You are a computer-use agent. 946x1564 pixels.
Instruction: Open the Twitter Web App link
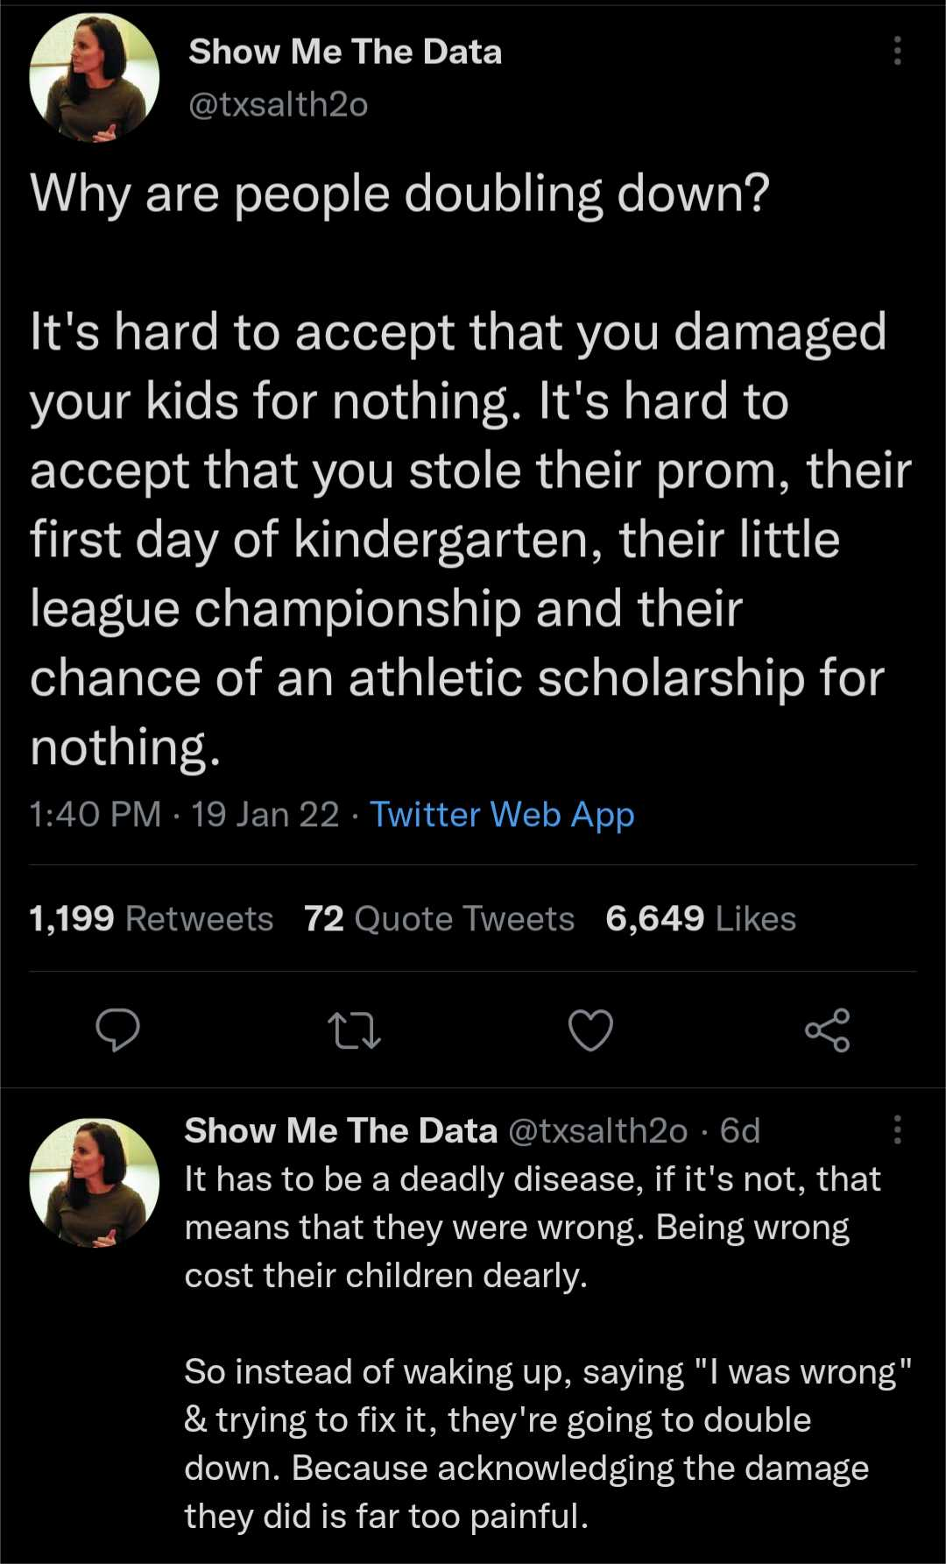pyautogui.click(x=502, y=815)
